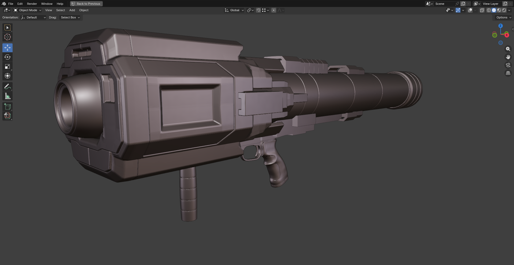Enable proportional editing toggle
Screen dimensions: 514x265
[x=273, y=10]
